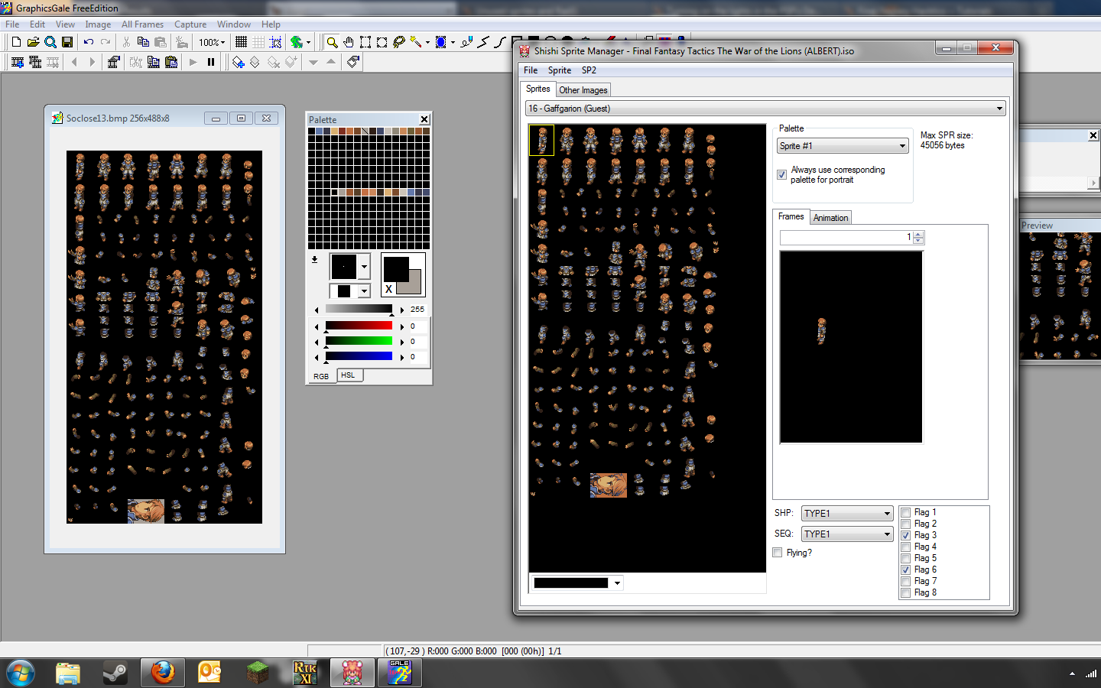The height and width of the screenshot is (688, 1101).
Task: Open layer properties icon in toolbar
Action: (353, 62)
